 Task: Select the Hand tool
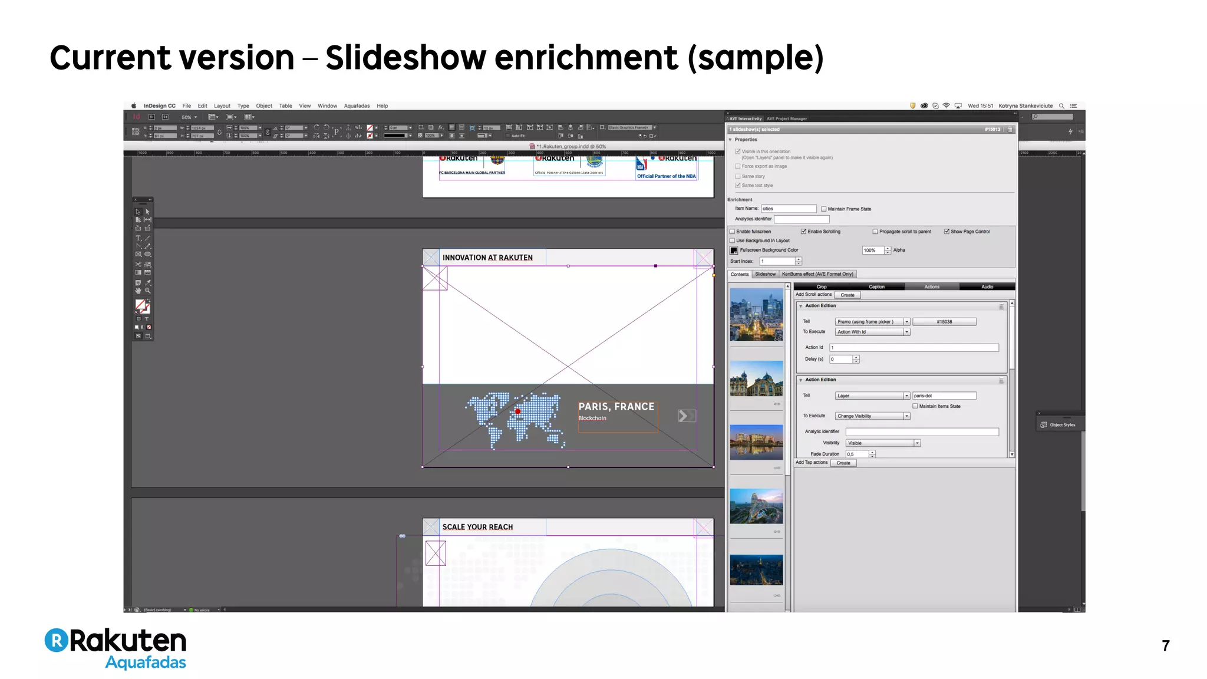[x=138, y=291]
